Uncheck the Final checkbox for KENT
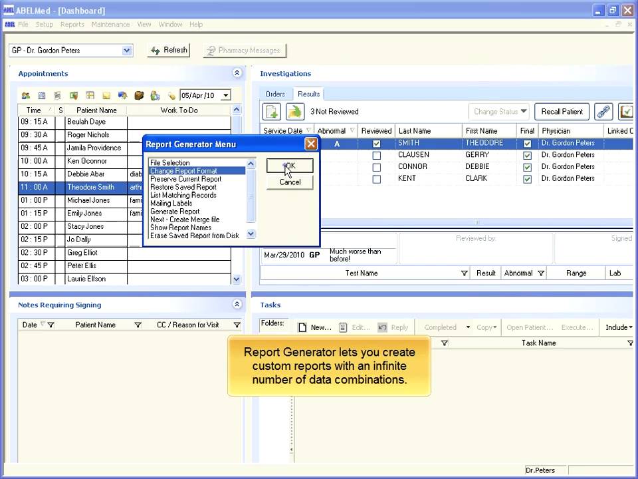The height and width of the screenshot is (479, 638). coord(527,179)
